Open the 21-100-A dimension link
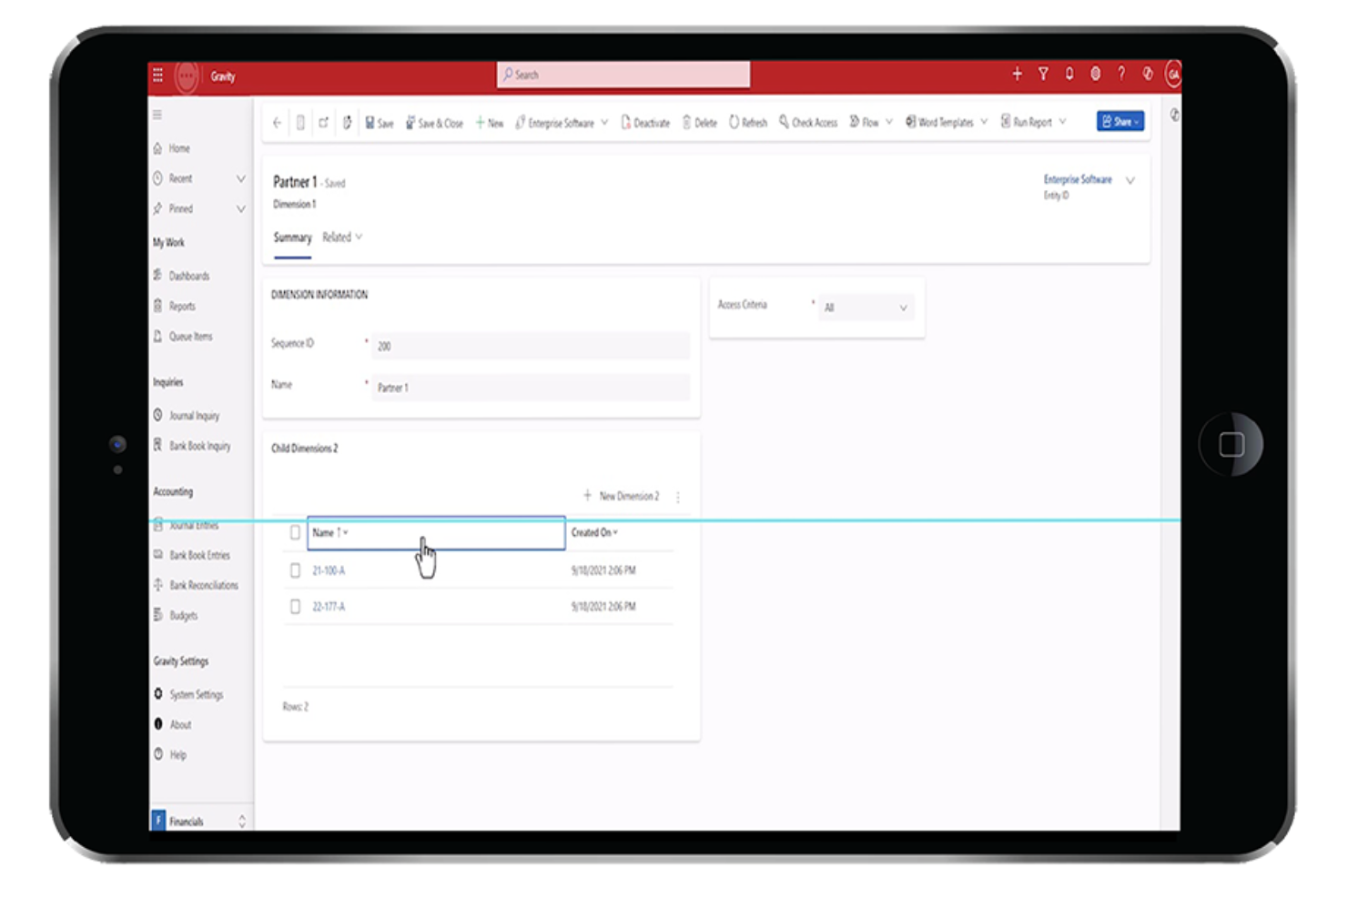 329,570
